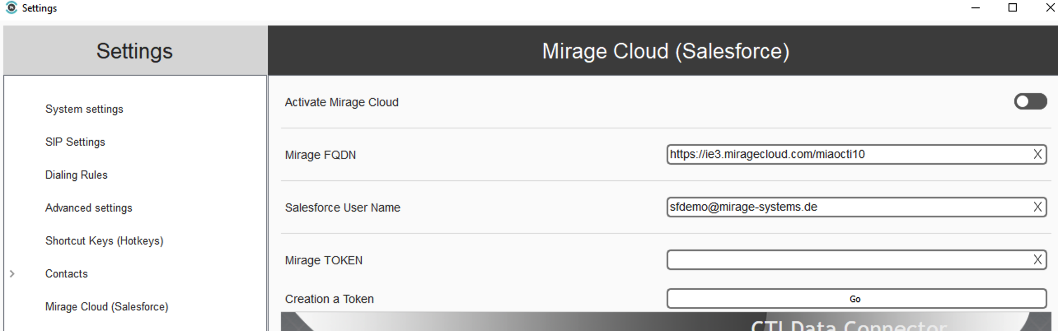Open System settings page
This screenshot has height=331, width=1058.
[84, 109]
